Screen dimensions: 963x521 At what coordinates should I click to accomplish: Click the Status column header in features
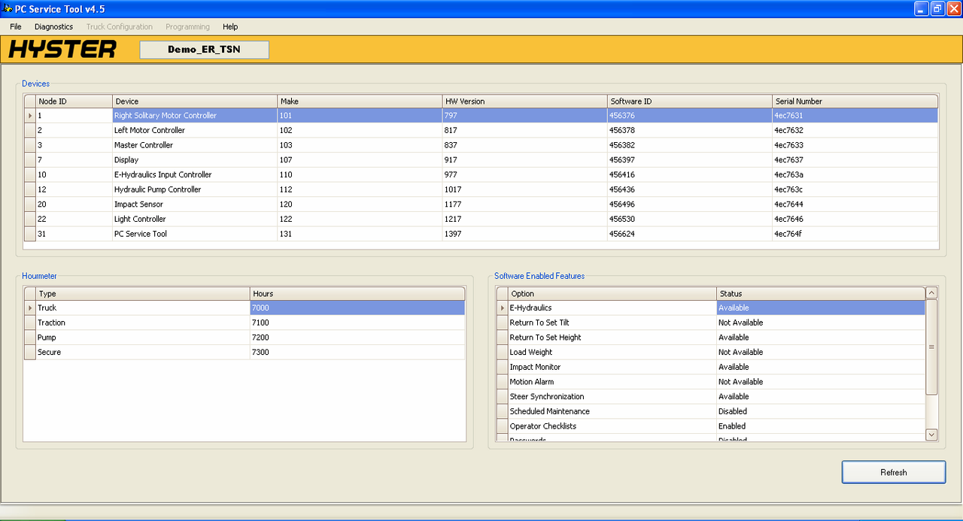820,293
